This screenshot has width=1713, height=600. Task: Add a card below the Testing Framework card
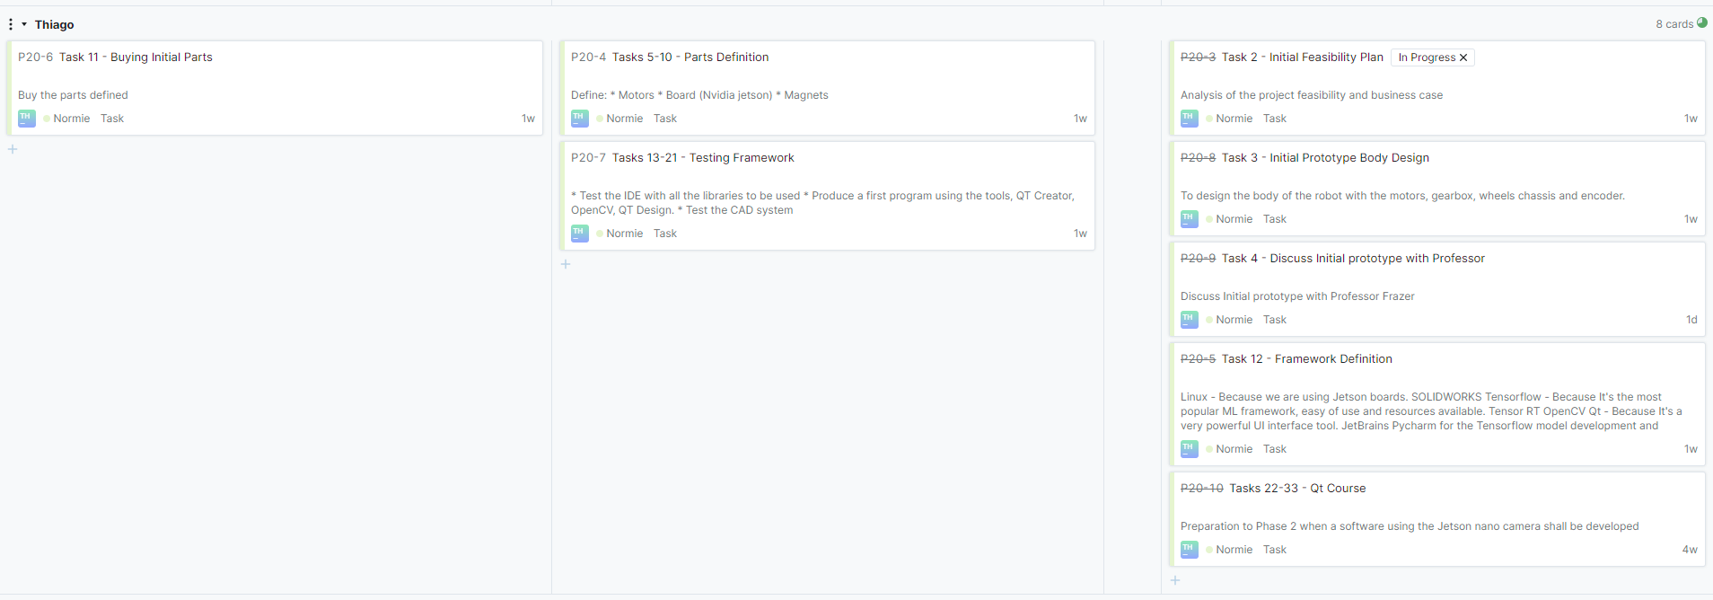coord(566,264)
